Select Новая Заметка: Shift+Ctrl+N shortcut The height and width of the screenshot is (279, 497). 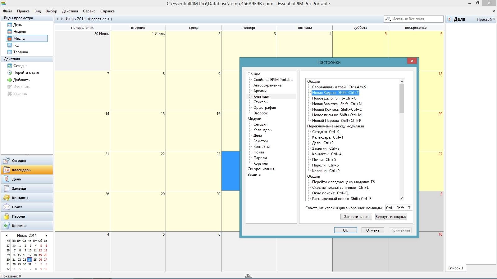(x=337, y=104)
